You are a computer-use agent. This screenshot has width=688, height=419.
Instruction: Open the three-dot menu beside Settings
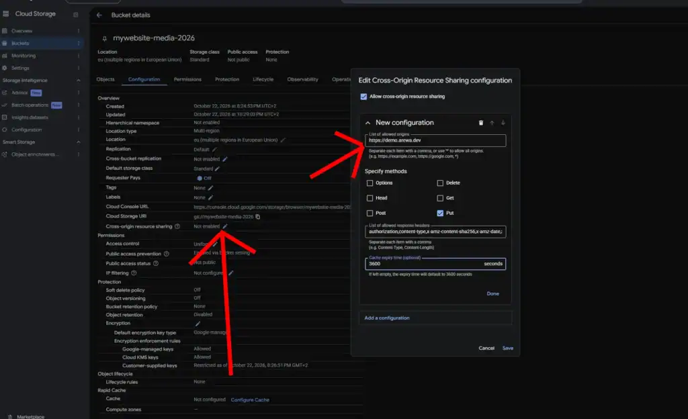pyautogui.click(x=79, y=68)
